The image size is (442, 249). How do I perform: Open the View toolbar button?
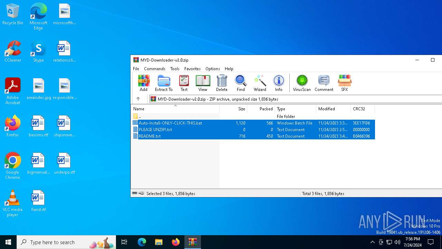pyautogui.click(x=203, y=83)
